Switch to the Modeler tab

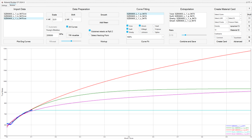tap(12, 5)
